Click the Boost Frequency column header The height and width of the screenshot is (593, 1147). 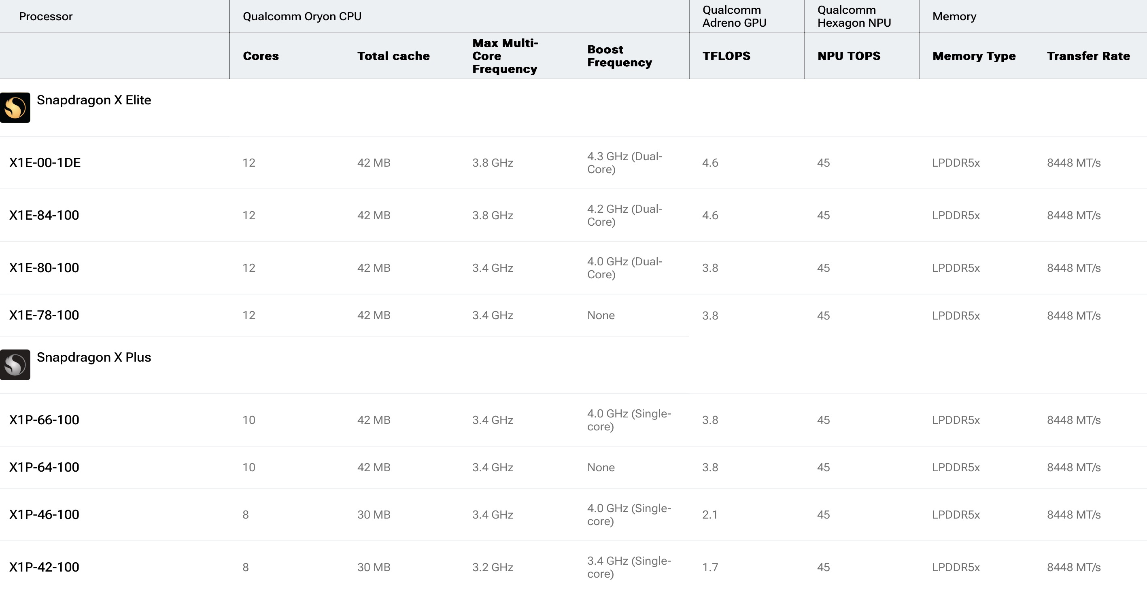click(x=620, y=55)
